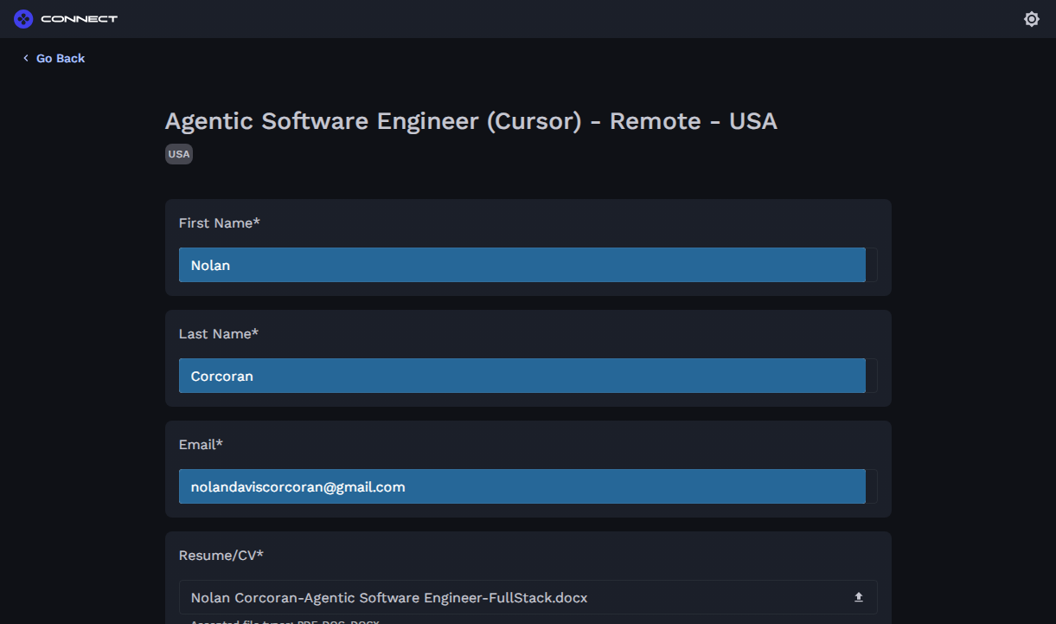Click into the Email address input

522,486
